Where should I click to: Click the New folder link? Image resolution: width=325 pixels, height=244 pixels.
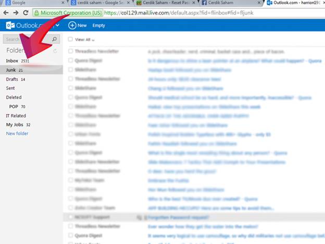(17, 133)
